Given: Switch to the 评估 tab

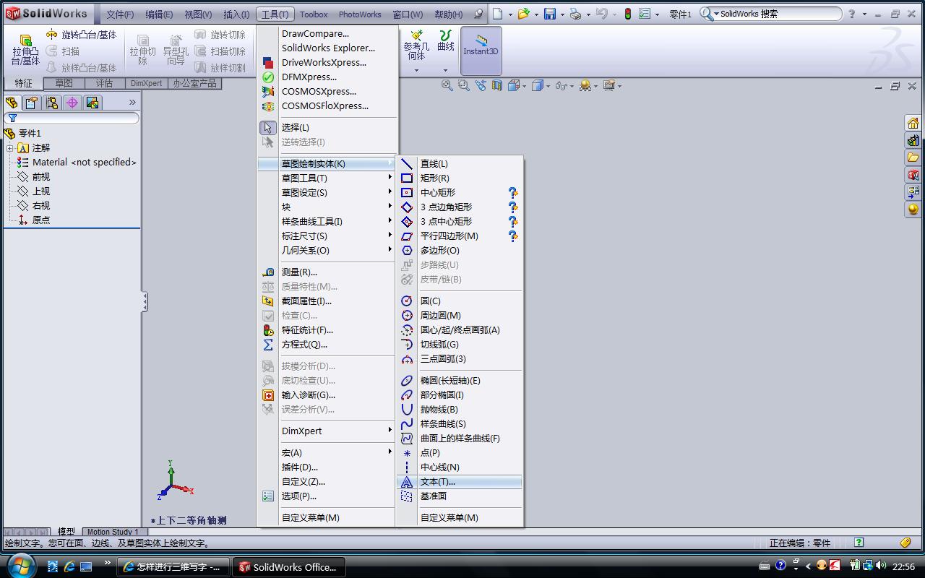Looking at the screenshot, I should click(x=105, y=84).
